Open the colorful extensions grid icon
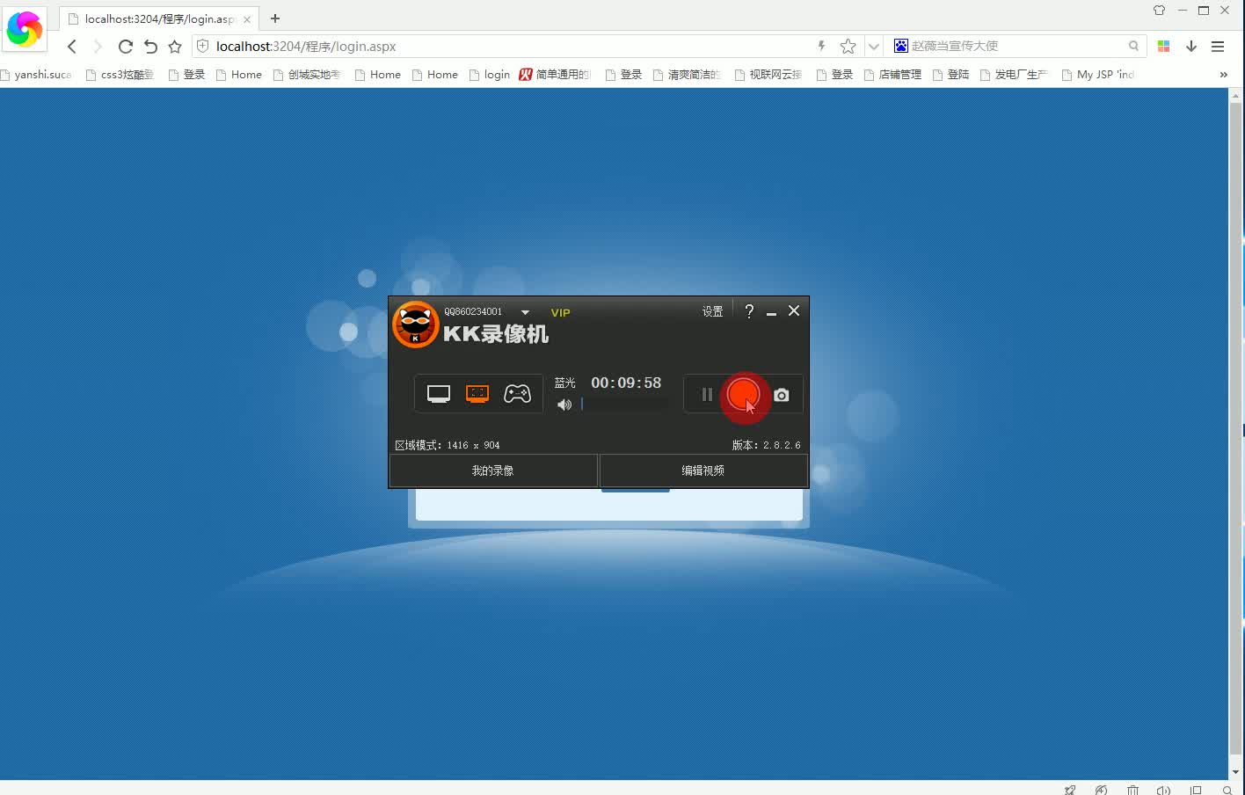This screenshot has height=795, width=1245. [x=1163, y=46]
